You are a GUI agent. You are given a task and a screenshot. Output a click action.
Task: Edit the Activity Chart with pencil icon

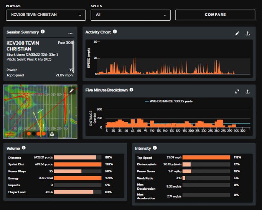pos(237,33)
